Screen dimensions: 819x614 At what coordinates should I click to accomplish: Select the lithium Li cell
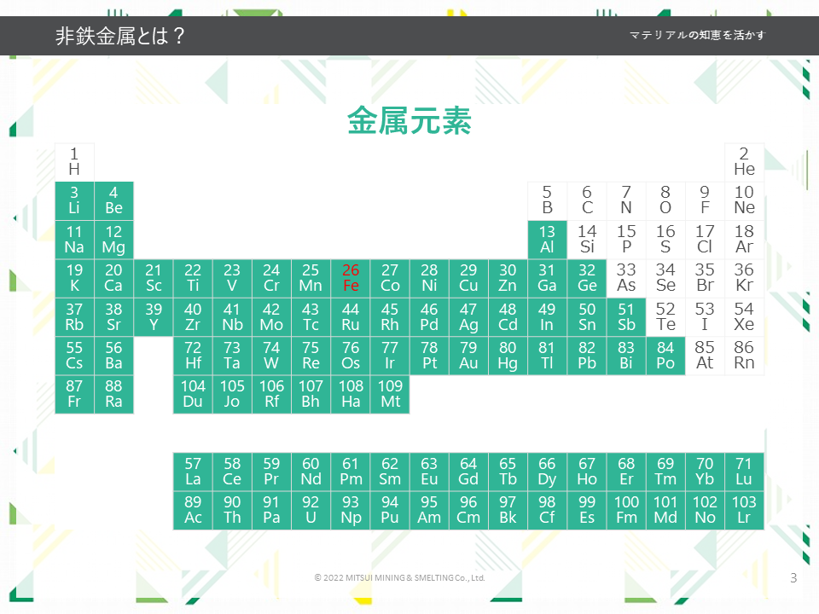(x=74, y=200)
